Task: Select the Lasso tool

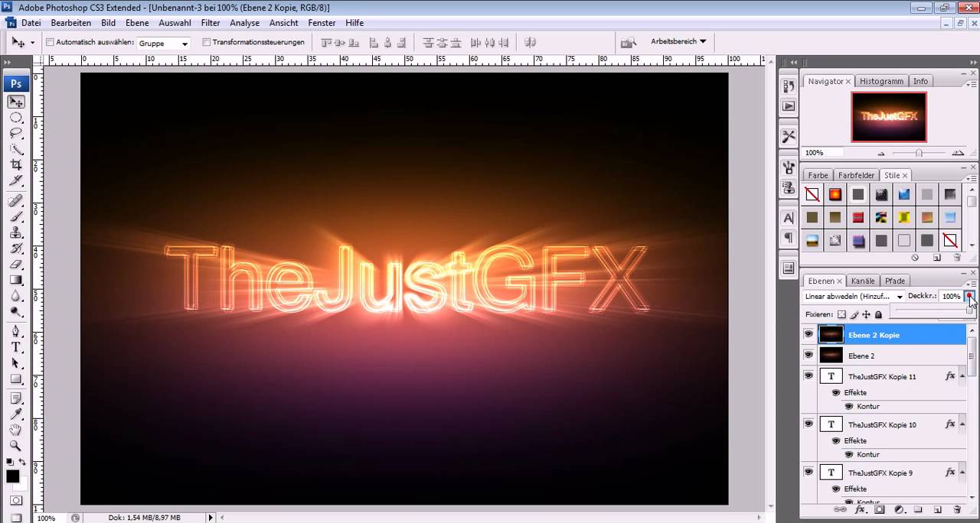Action: pos(16,134)
